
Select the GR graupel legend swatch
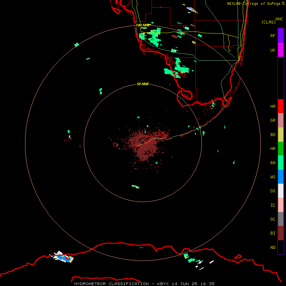[281, 120]
